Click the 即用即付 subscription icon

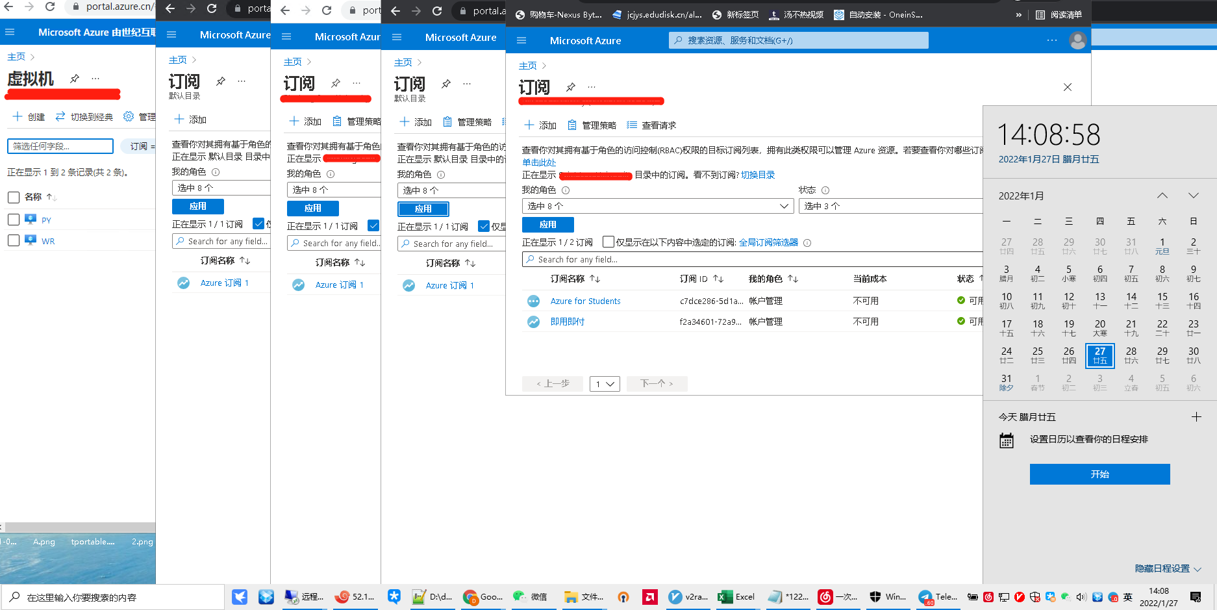click(x=533, y=322)
